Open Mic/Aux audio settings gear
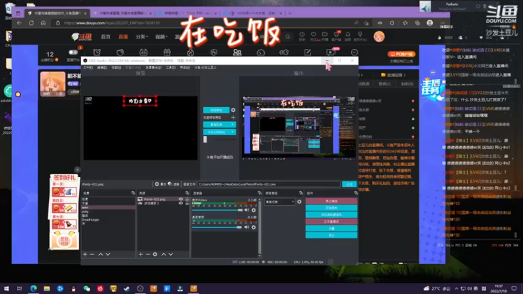 coord(254,210)
